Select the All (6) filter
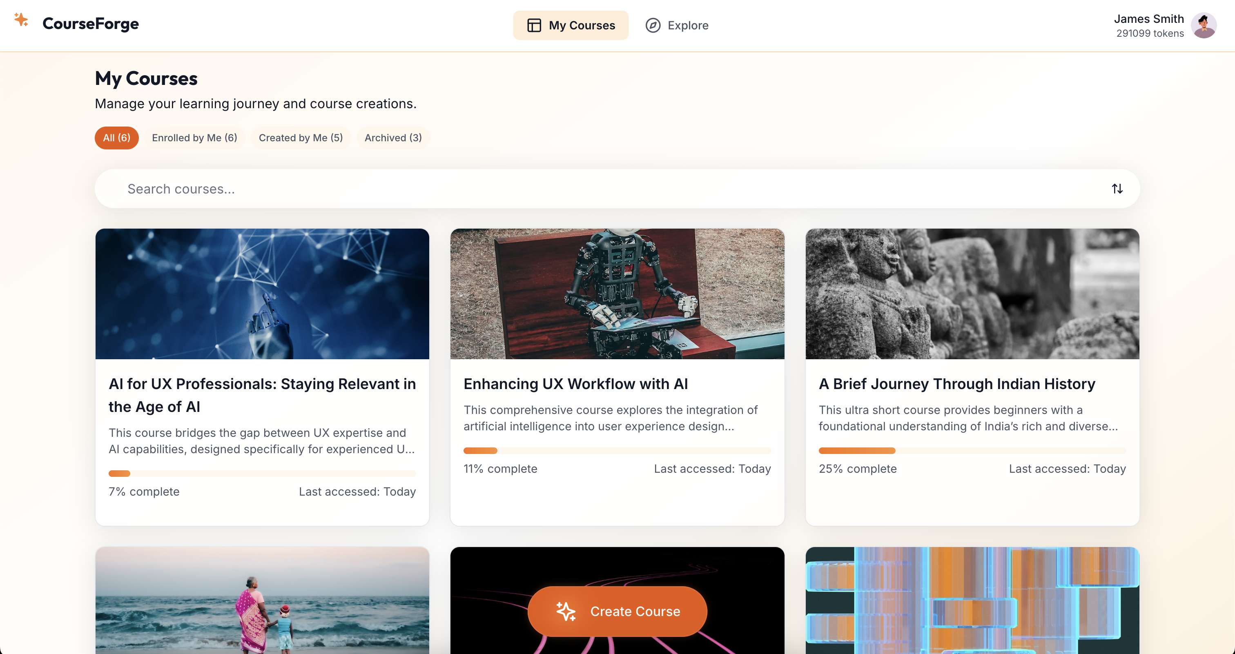The width and height of the screenshot is (1235, 654). click(x=116, y=138)
